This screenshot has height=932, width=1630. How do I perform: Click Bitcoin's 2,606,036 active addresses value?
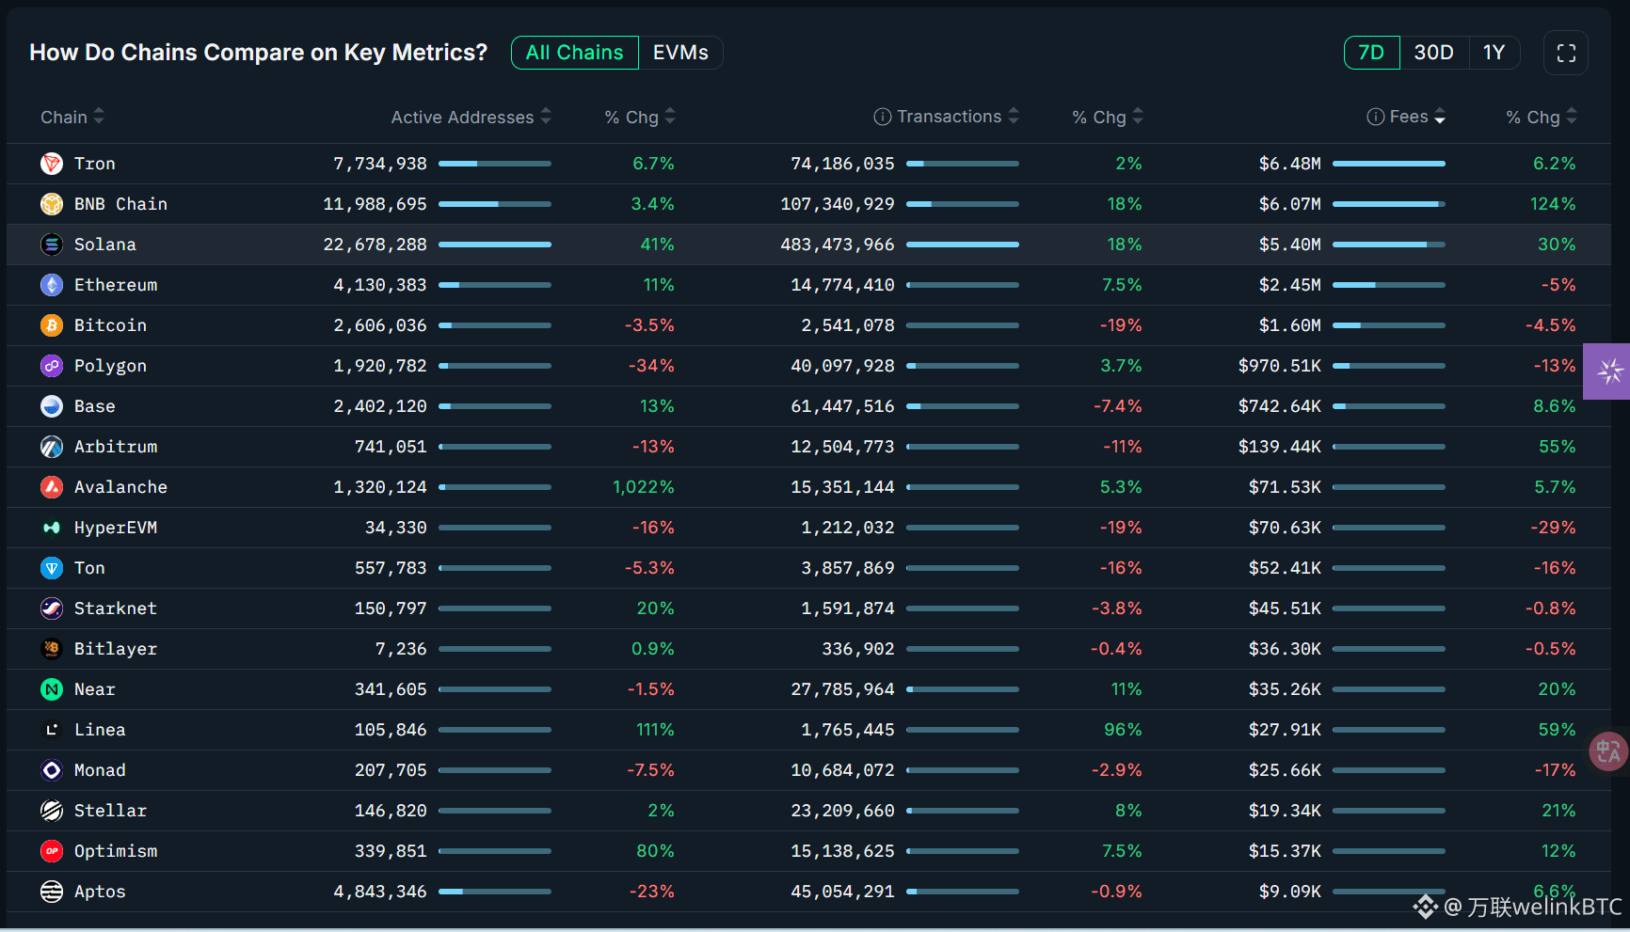click(380, 325)
